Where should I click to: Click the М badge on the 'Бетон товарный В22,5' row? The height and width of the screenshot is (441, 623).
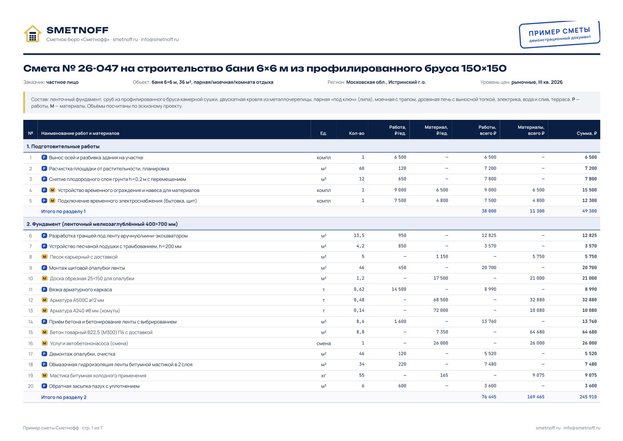point(44,332)
